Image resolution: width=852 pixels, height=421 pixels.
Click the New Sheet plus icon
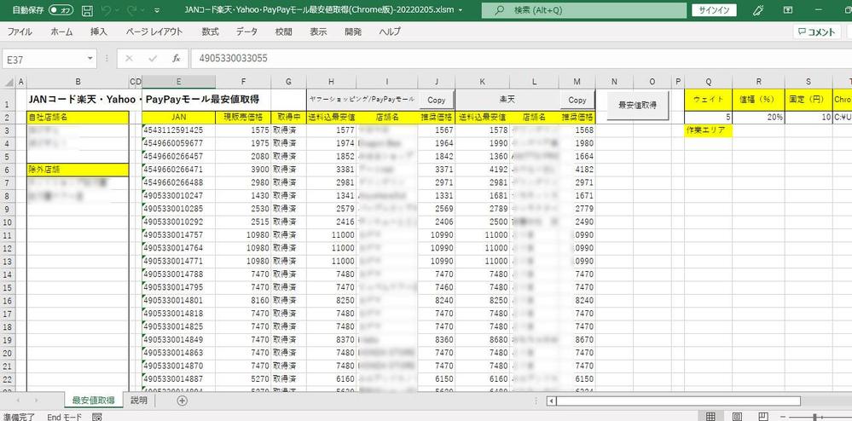point(182,401)
